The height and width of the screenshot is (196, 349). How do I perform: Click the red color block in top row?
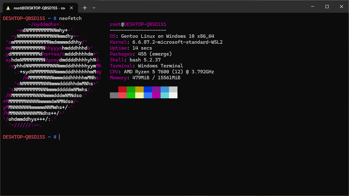pos(122,90)
